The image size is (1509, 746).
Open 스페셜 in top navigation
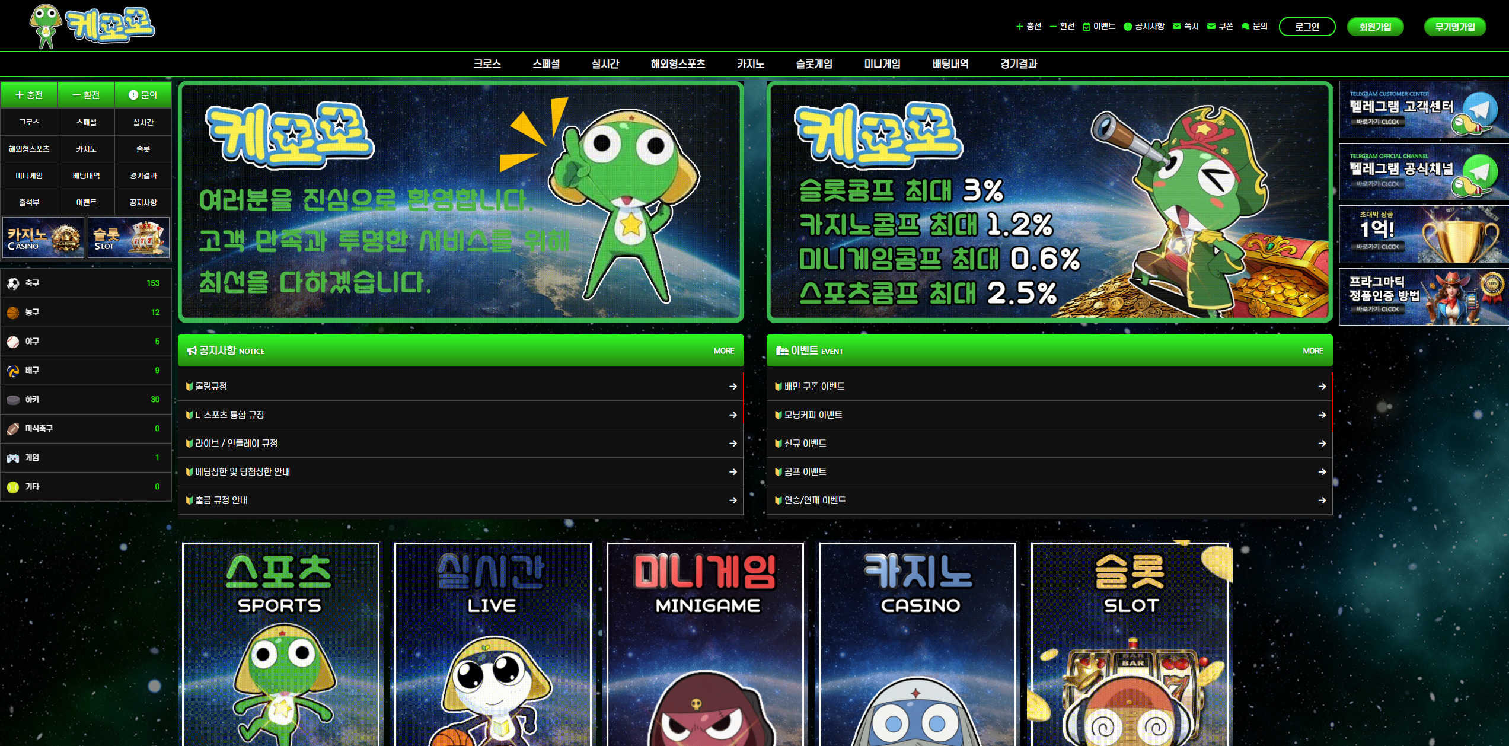tap(546, 64)
